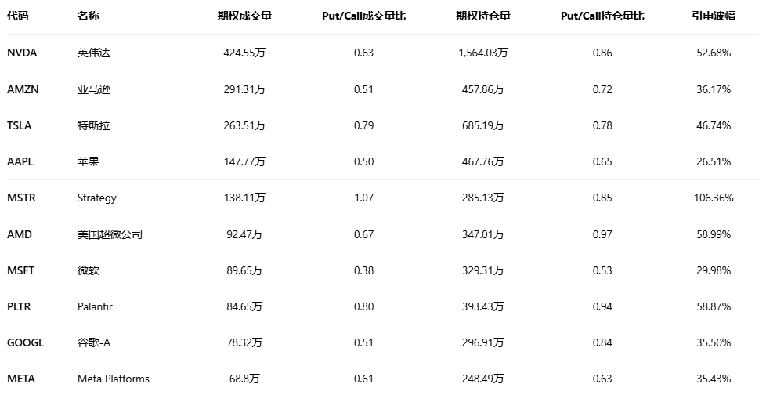Click the NVDA ticker code
766x395 pixels.
pyautogui.click(x=22, y=53)
